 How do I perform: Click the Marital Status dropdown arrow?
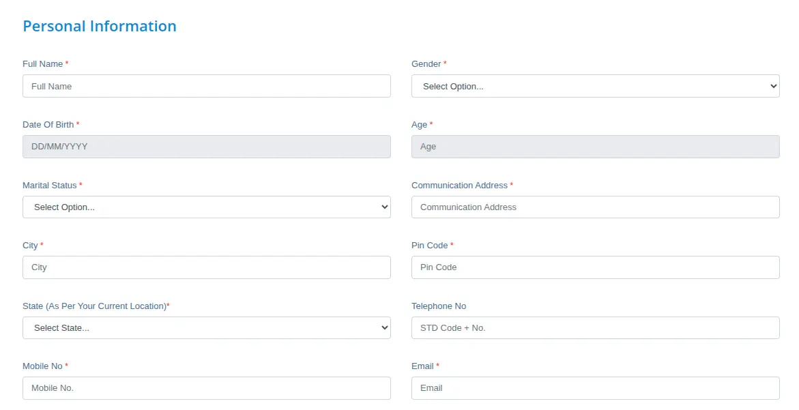383,207
